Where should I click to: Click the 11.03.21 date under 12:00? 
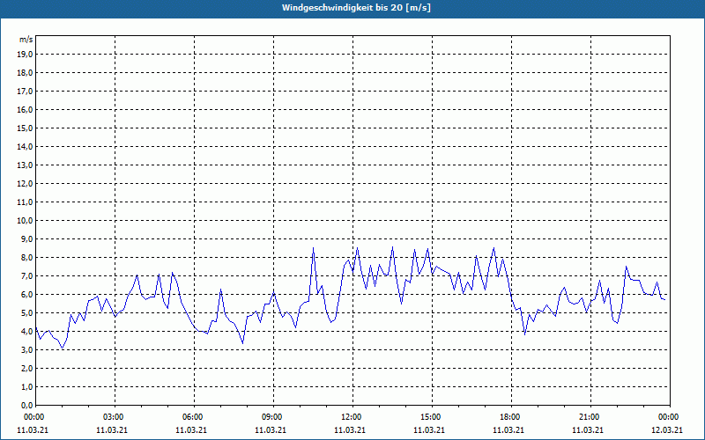tap(350, 429)
